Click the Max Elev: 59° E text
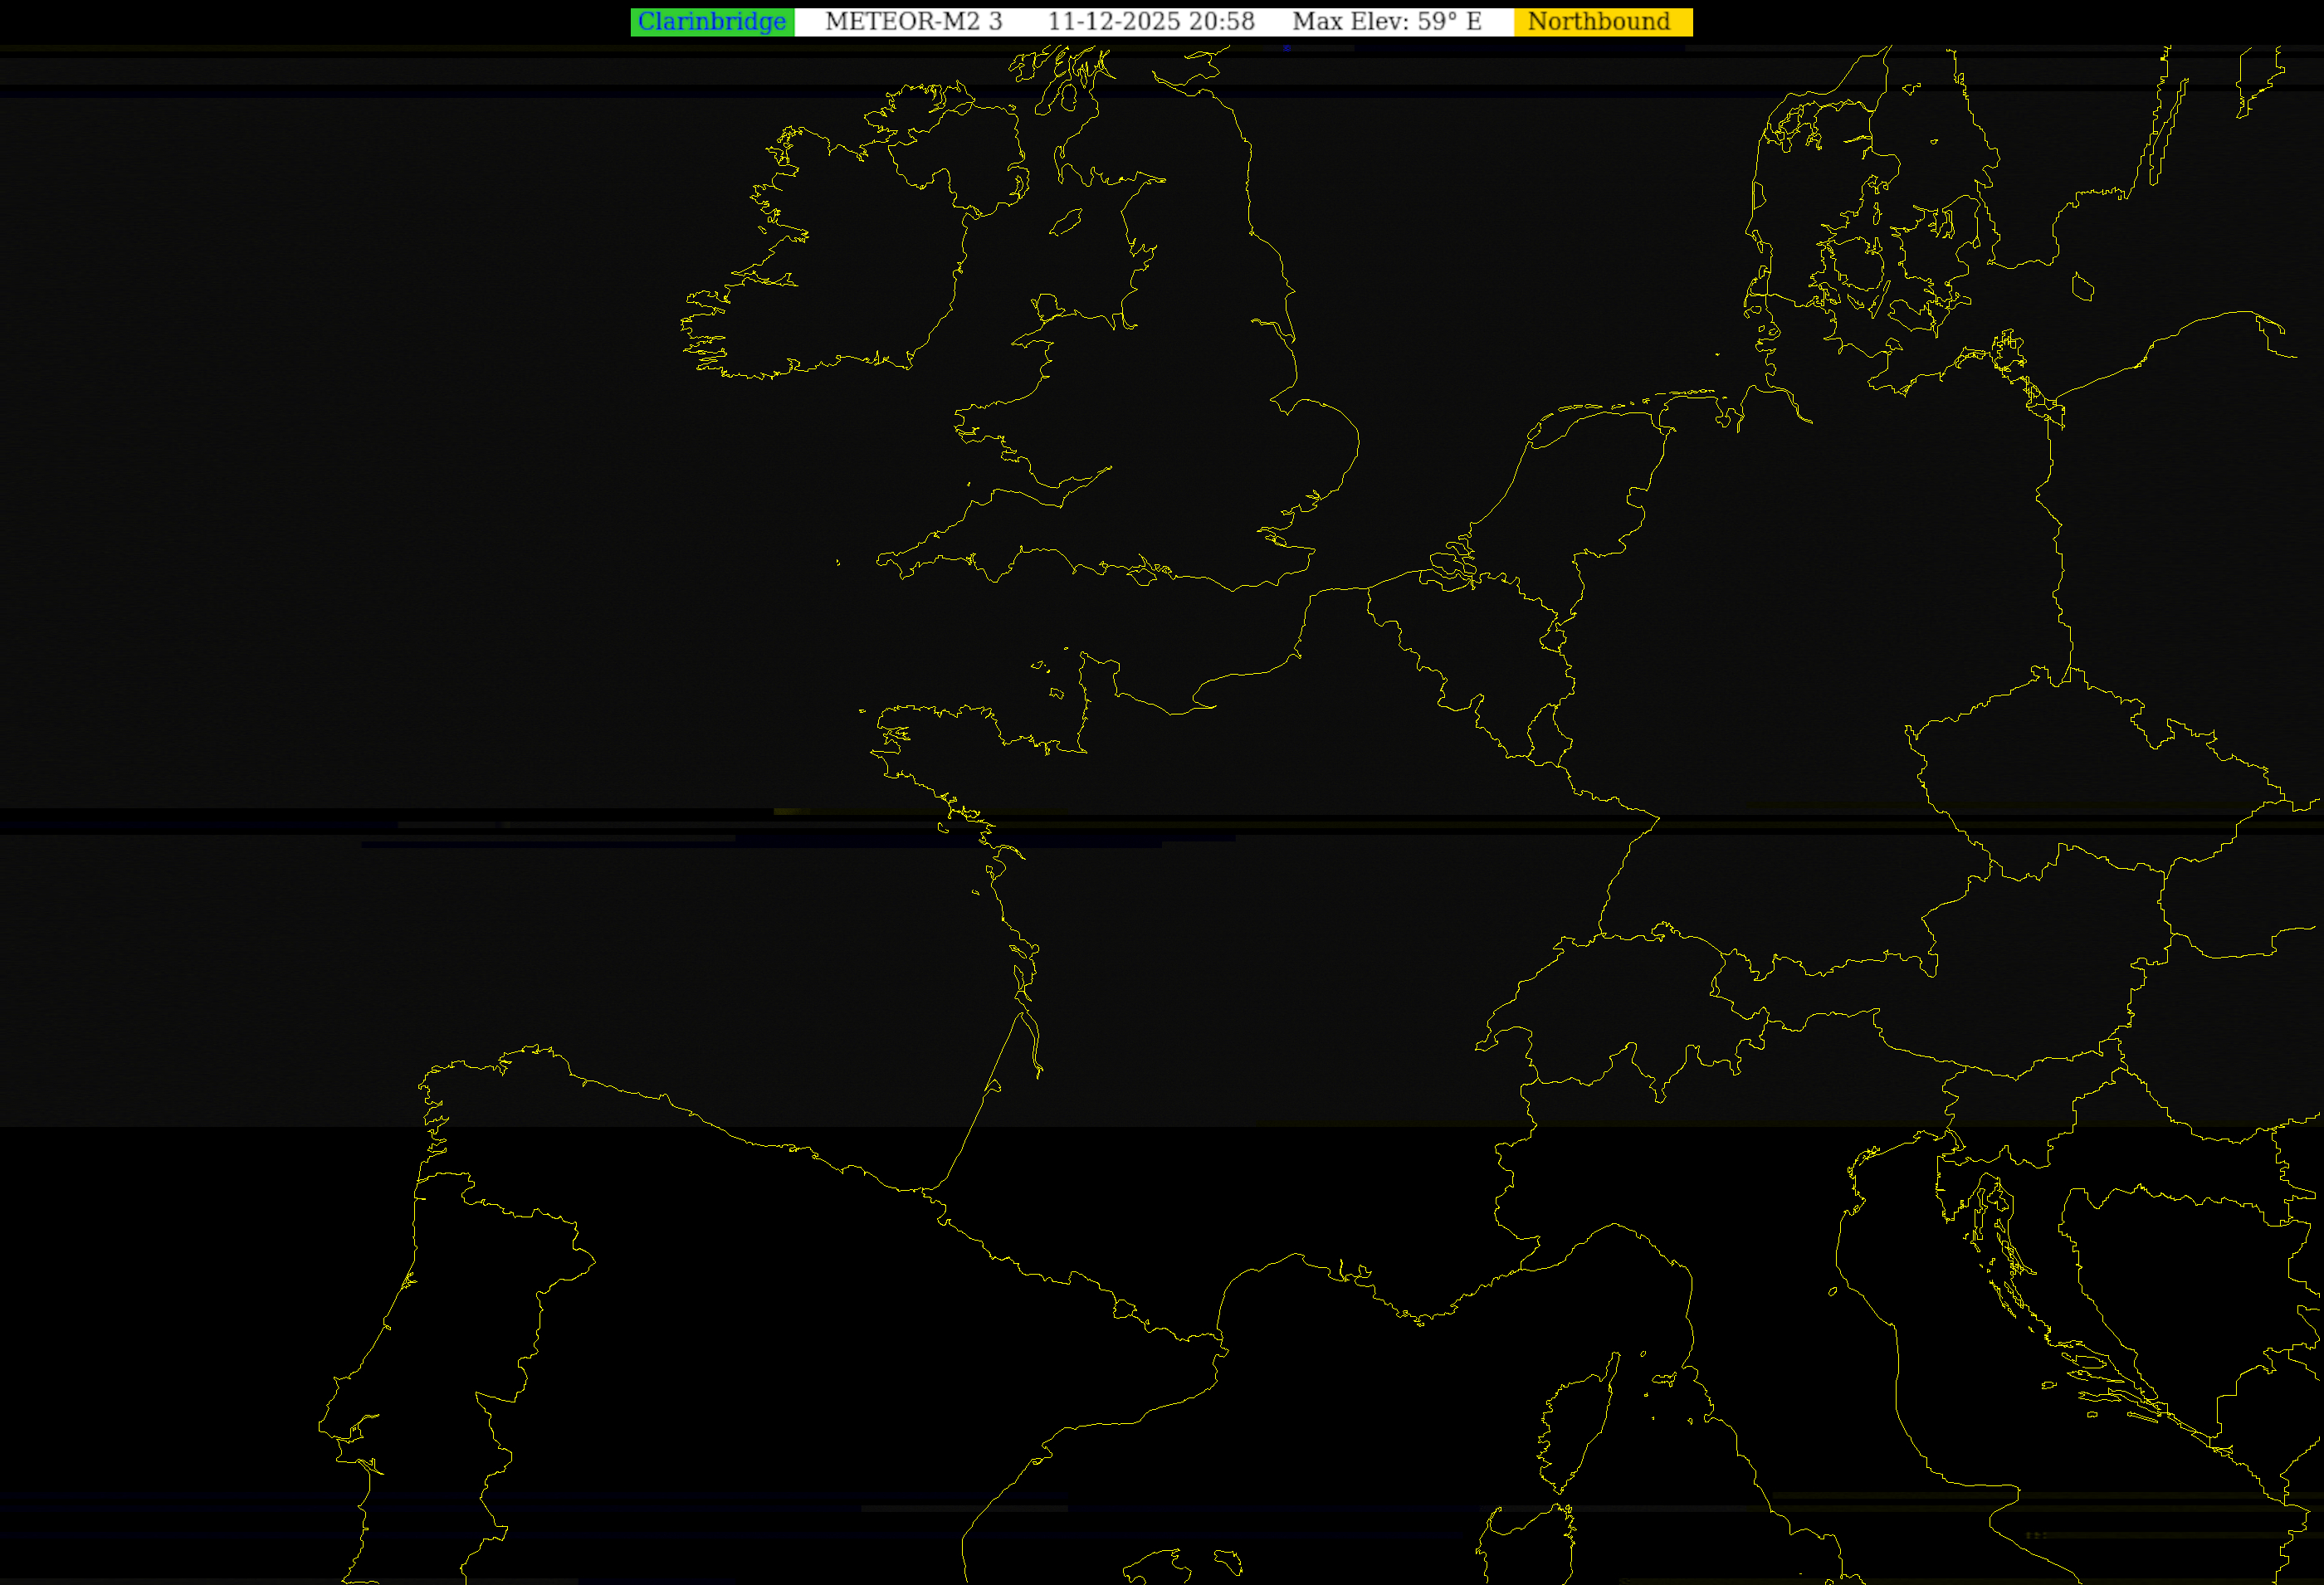2324x1585 pixels. point(1386,22)
